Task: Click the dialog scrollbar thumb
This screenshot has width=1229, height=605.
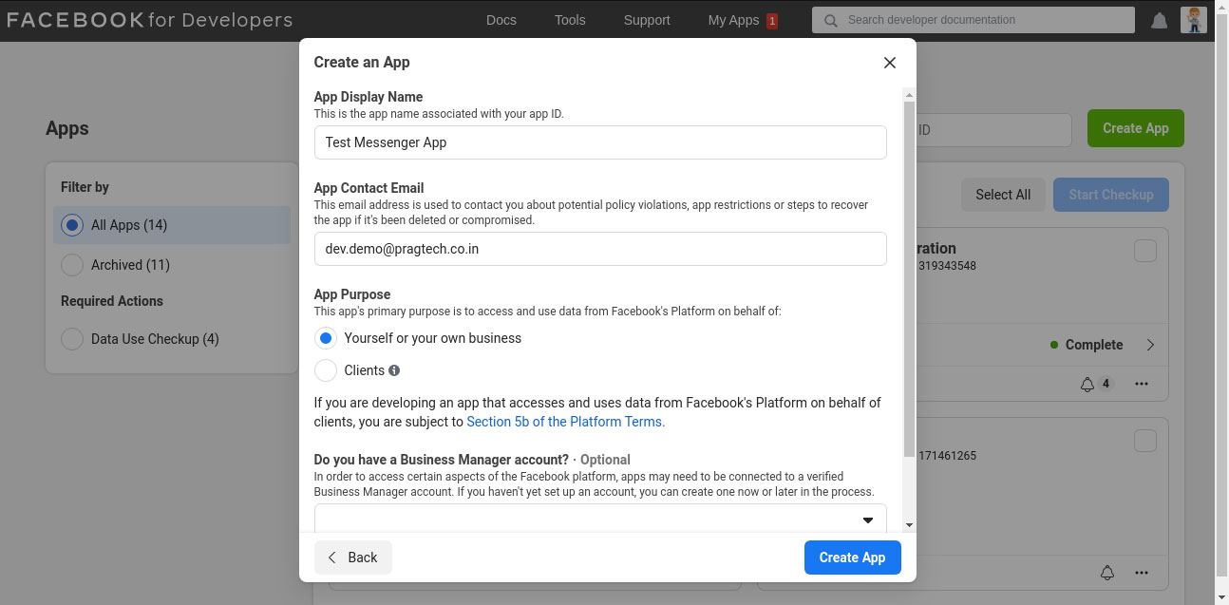Action: point(909,278)
